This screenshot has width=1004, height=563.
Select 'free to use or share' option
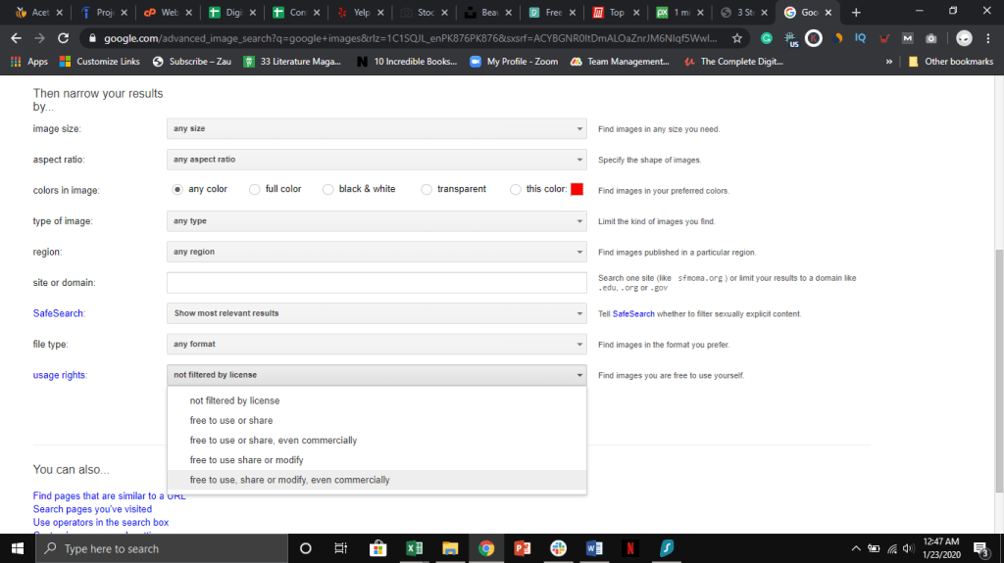231,420
